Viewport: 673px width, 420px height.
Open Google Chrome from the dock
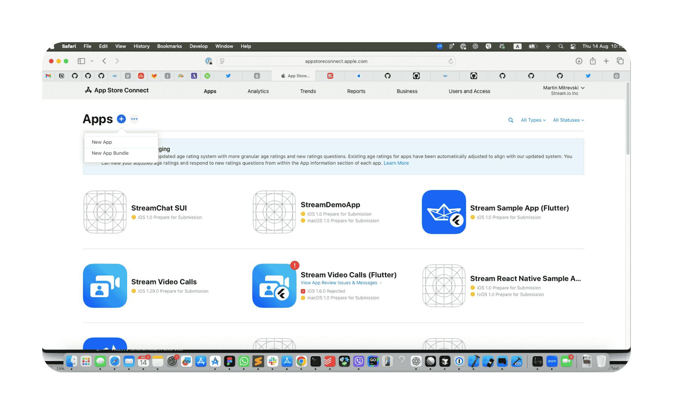tap(301, 361)
